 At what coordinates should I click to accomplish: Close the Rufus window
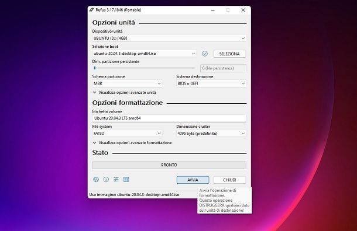tap(243, 10)
